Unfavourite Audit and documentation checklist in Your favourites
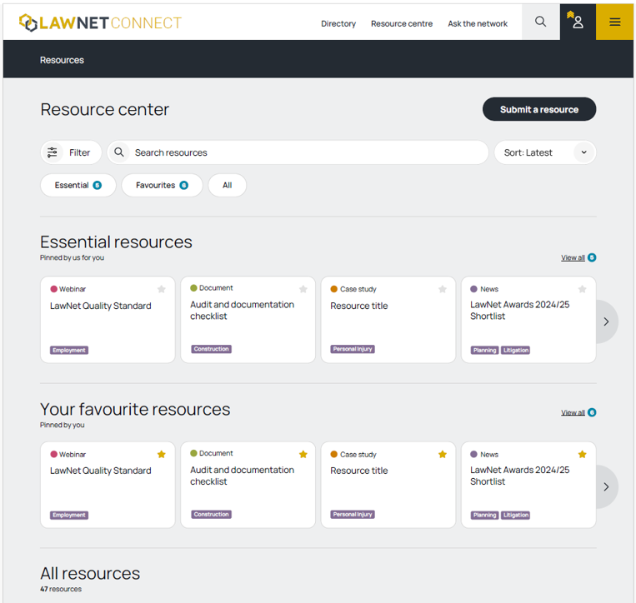 pos(303,454)
